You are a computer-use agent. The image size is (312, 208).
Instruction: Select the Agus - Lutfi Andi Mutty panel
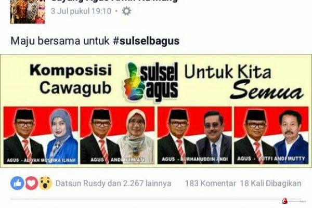[x=271, y=135]
